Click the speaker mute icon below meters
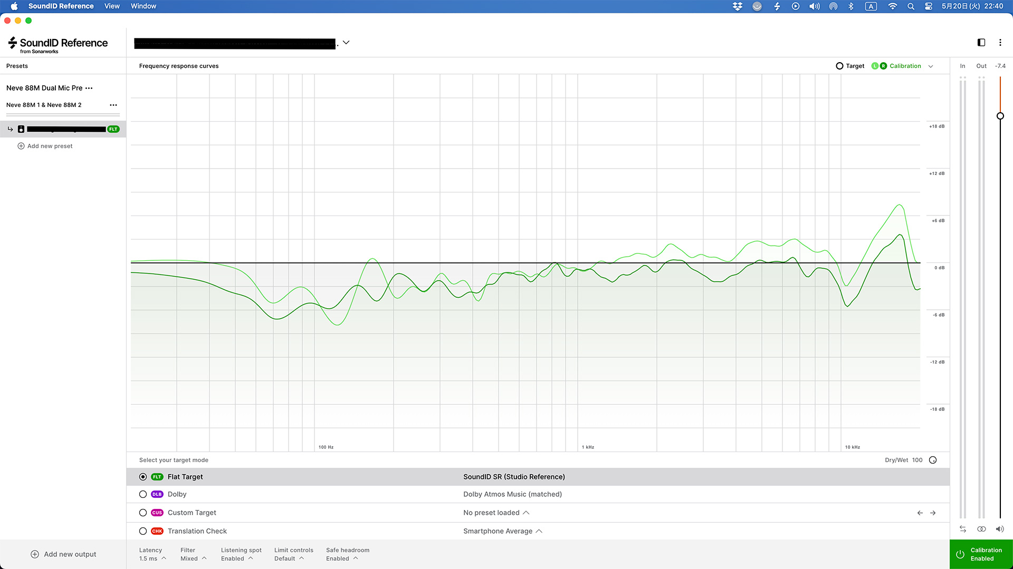Image resolution: width=1013 pixels, height=569 pixels. [1000, 529]
